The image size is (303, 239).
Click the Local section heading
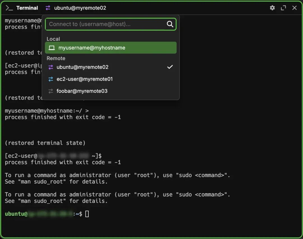click(53, 39)
